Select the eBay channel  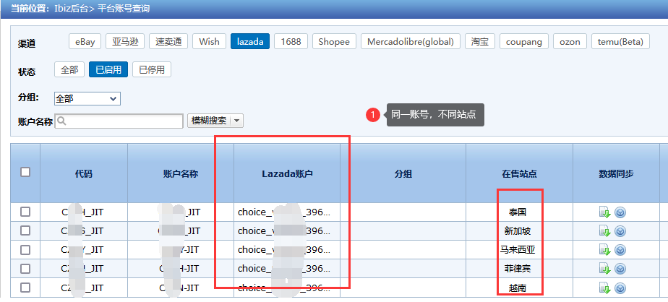85,41
